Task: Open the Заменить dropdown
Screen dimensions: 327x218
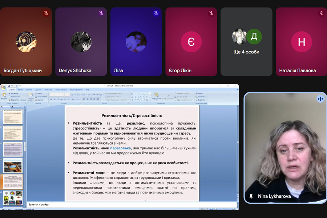Action: [201, 97]
